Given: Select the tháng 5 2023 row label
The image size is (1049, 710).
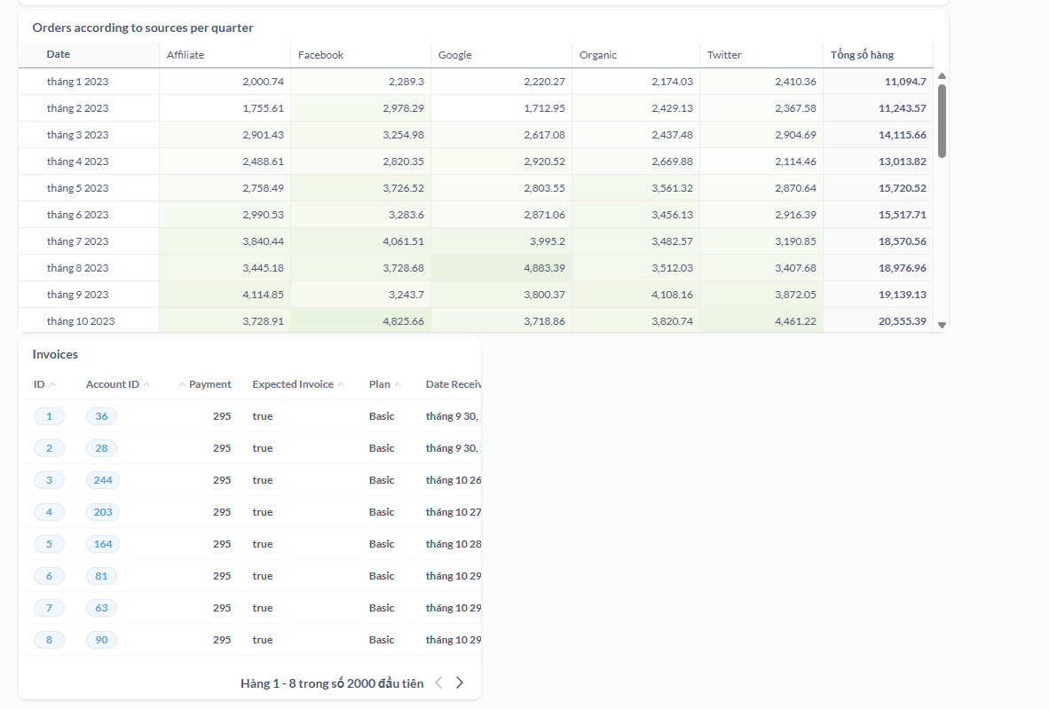Looking at the screenshot, I should pyautogui.click(x=78, y=188).
